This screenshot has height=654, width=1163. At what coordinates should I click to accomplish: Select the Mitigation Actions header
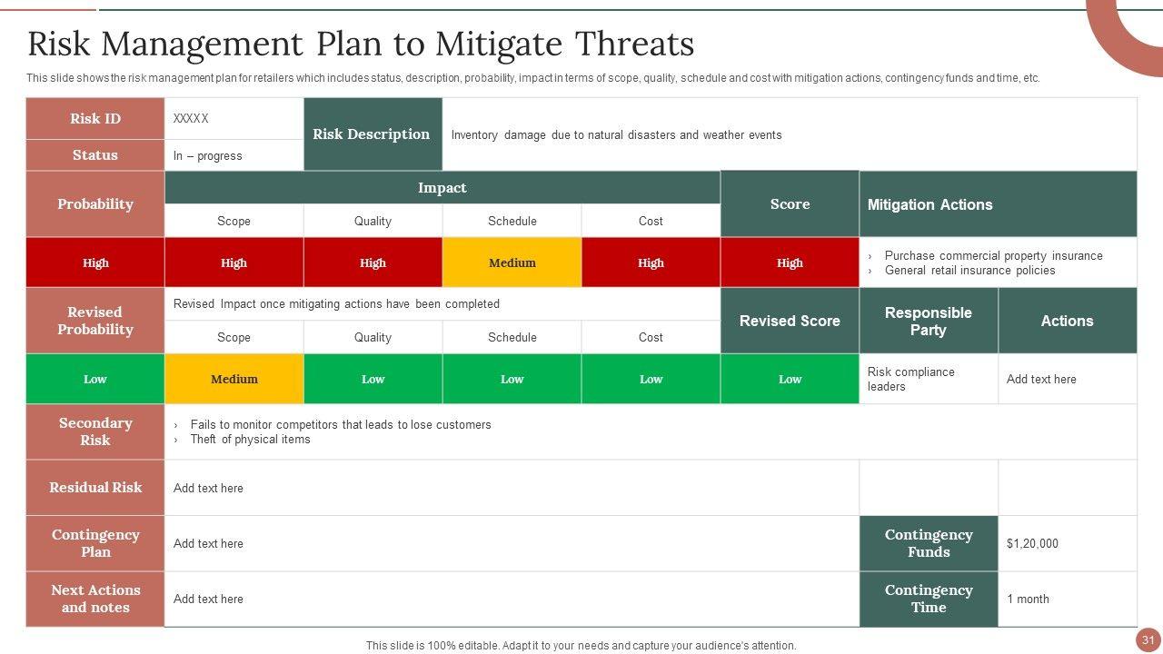tap(999, 204)
